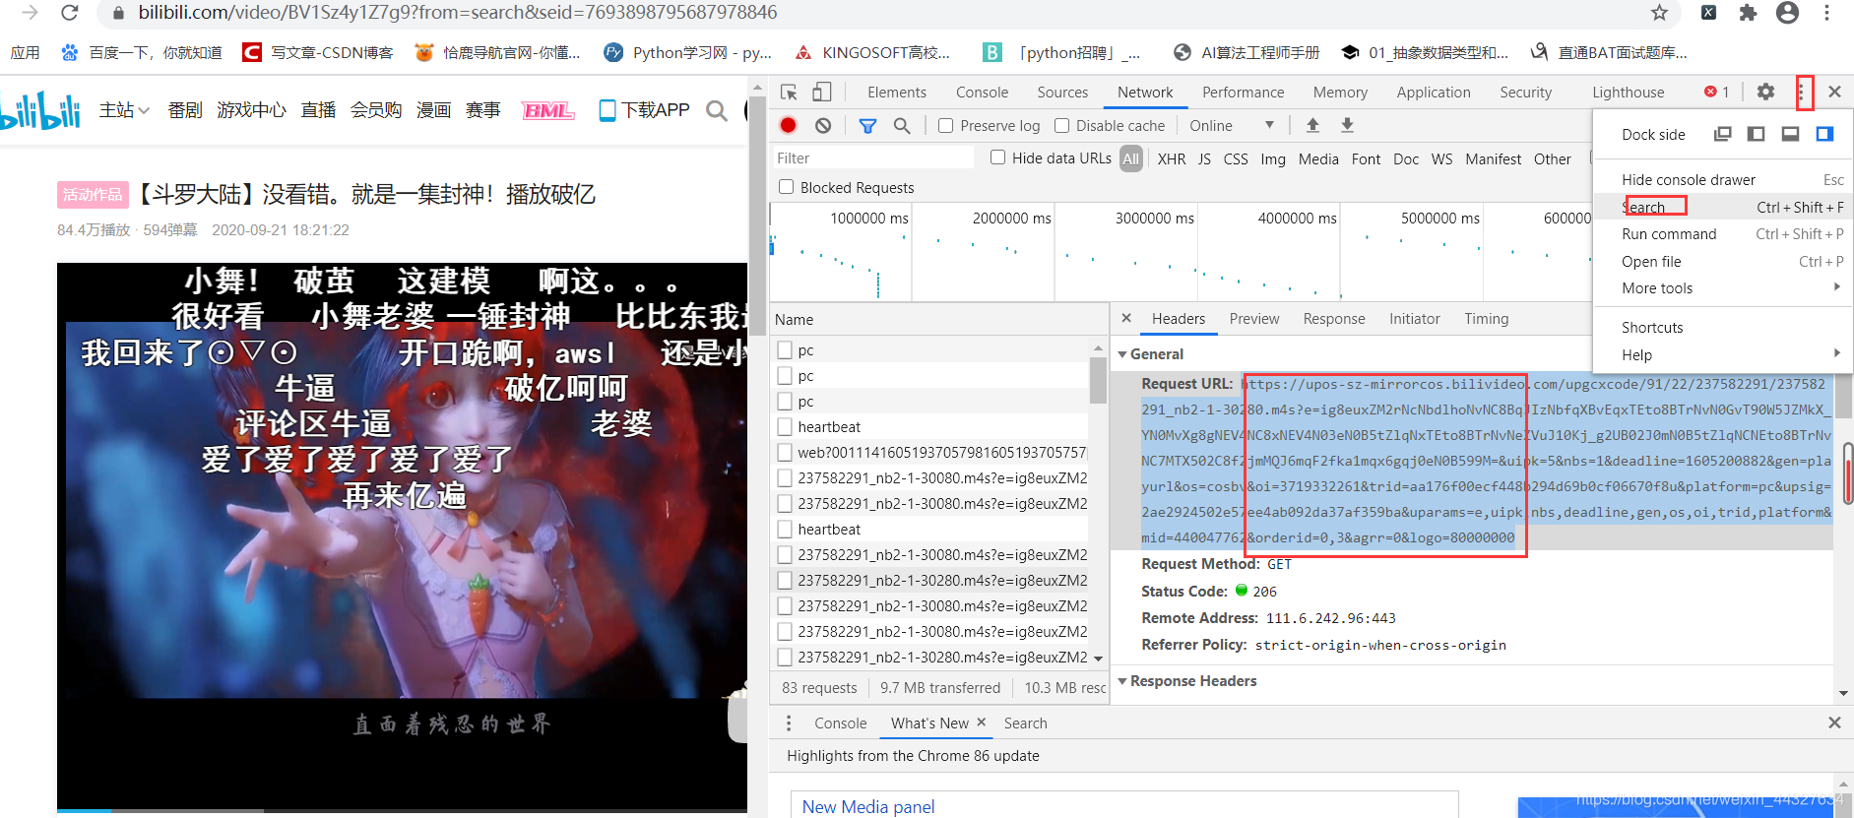Close the request details pane
Viewport: 1854px width, 818px height.
tap(1126, 318)
